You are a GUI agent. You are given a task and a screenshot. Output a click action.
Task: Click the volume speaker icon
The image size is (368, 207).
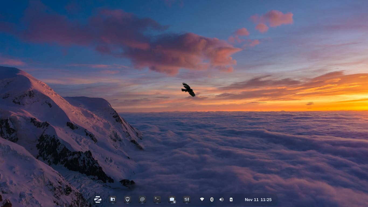pos(221,199)
